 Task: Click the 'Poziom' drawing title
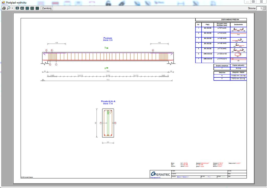[x=108, y=38]
